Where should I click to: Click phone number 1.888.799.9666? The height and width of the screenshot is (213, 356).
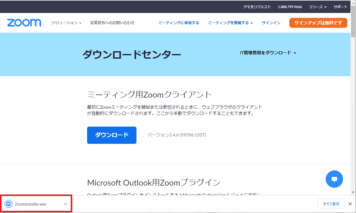pos(290,7)
